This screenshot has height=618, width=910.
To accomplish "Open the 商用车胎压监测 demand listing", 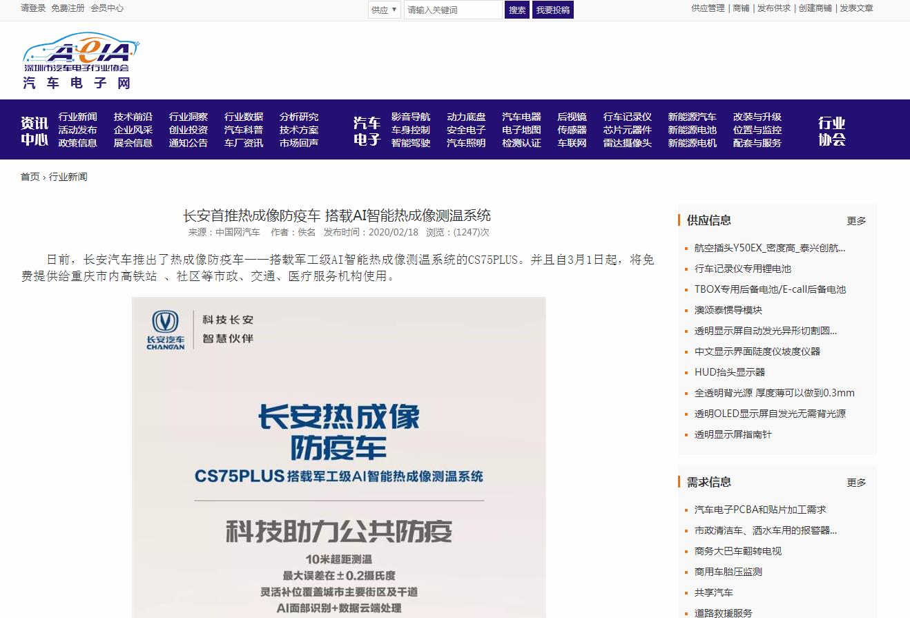I will (x=728, y=572).
